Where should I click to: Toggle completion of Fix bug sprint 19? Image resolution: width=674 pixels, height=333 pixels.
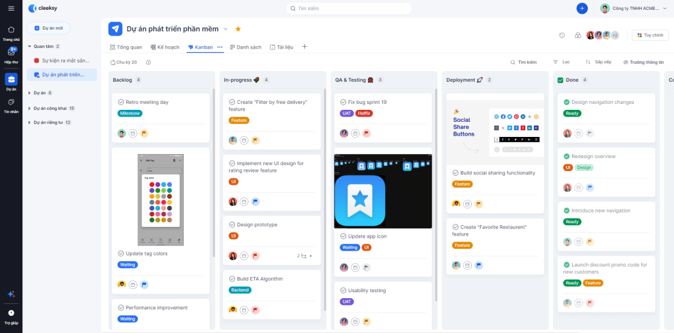[x=343, y=102]
